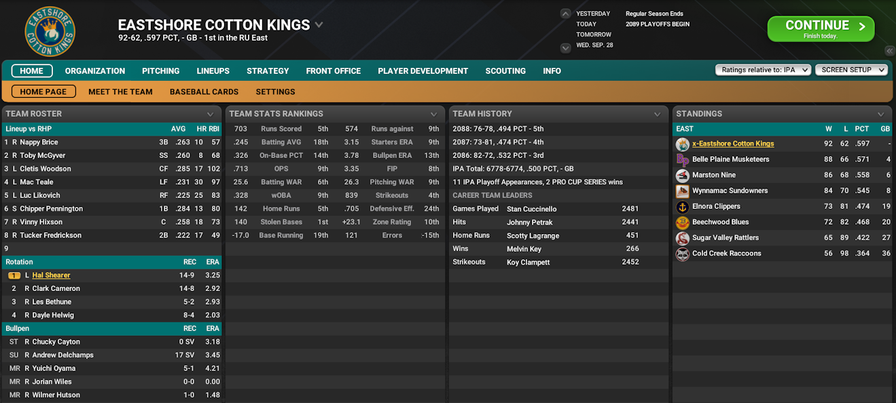This screenshot has height=403, width=896.
Task: Open the Front Office menu
Action: [334, 71]
